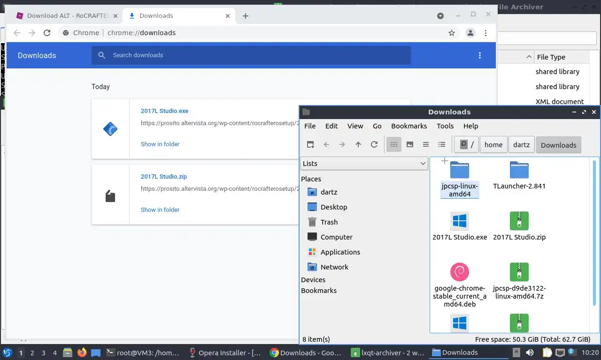The width and height of the screenshot is (601, 360).
Task: Select the Downloads path segment
Action: click(x=558, y=145)
